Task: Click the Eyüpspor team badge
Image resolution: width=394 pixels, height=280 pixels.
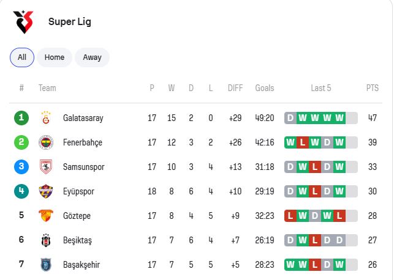Action: [x=46, y=191]
